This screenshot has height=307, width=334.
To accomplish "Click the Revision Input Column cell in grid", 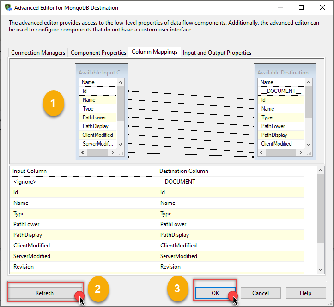I will tap(83, 267).
